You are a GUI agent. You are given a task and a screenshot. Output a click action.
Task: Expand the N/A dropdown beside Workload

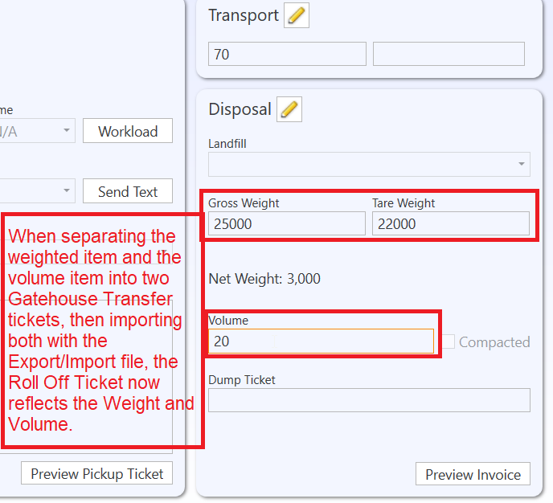click(x=38, y=131)
